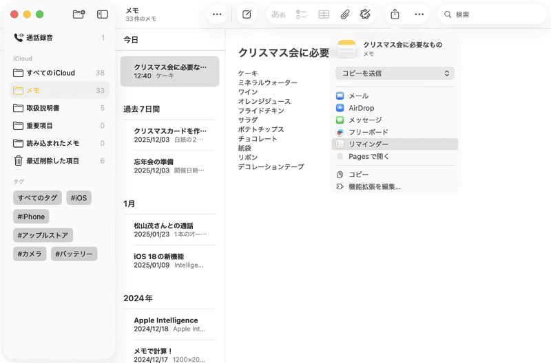Click the folder icon beside 取扱説明書
551x363 pixels.
[x=19, y=108]
